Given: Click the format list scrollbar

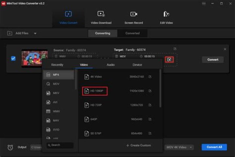Looking at the screenshot, I should tap(76, 79).
